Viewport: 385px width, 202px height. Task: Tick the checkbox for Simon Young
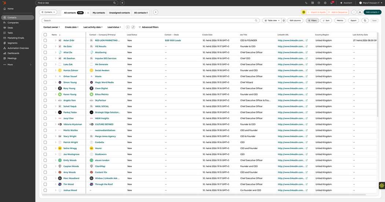45,83
